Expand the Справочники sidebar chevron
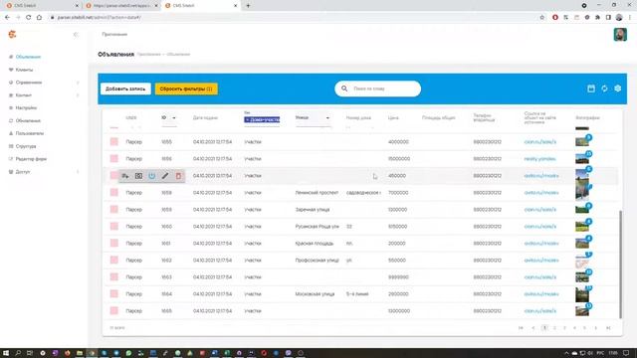637x358 pixels. tap(78, 83)
